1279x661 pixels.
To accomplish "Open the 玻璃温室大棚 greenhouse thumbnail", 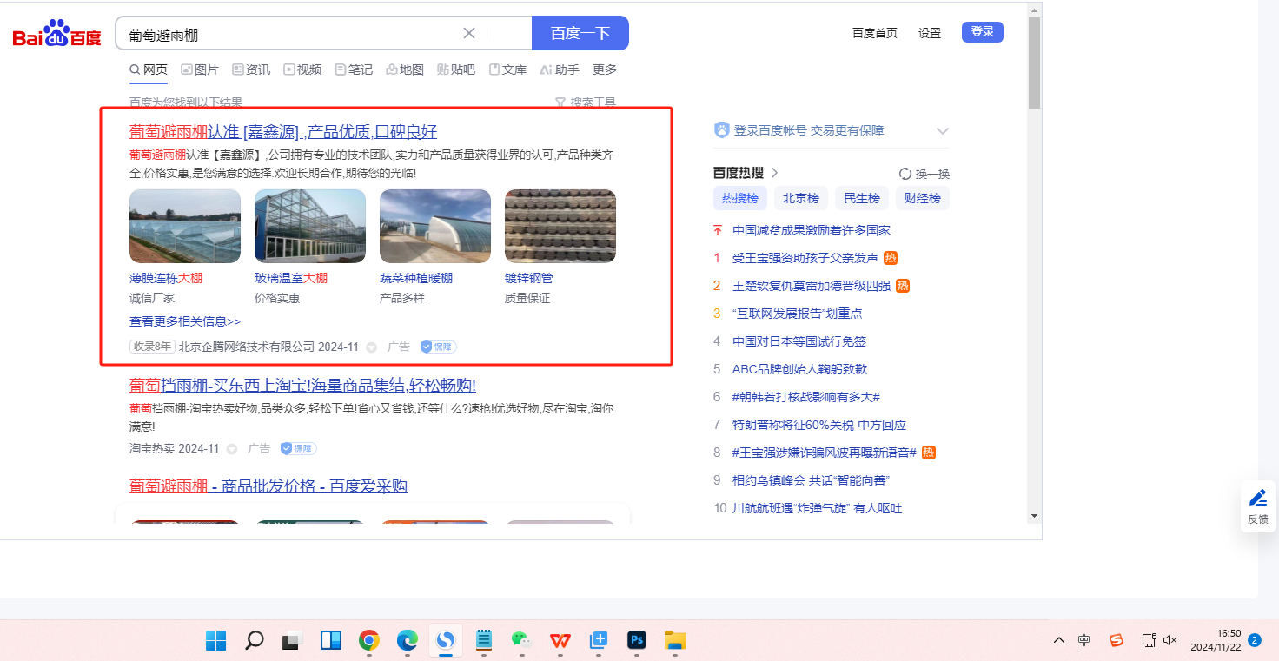I will [309, 226].
